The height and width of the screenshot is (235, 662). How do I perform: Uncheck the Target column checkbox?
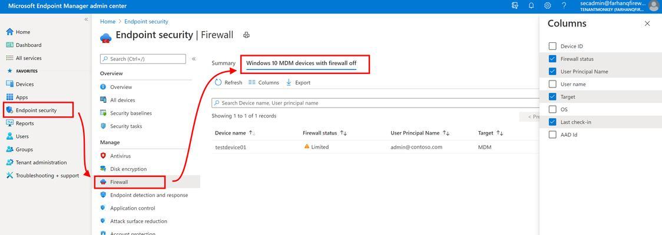[x=552, y=97]
